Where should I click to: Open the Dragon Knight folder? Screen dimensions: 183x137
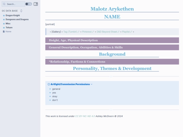point(13,15)
